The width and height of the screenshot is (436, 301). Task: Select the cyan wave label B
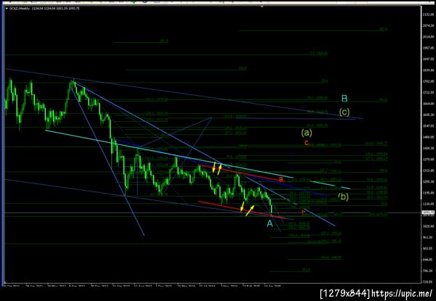[x=344, y=99]
